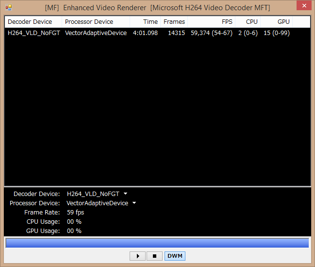Screen dimensions: 315x267
Task: Sort by CPU column header
Action: point(248,22)
